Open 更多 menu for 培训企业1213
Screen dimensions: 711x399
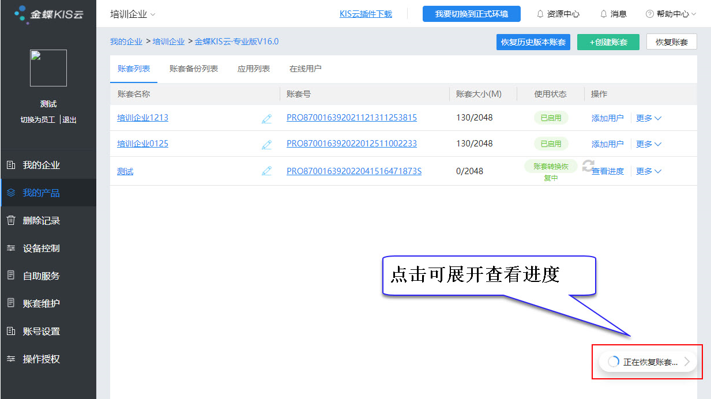(649, 118)
